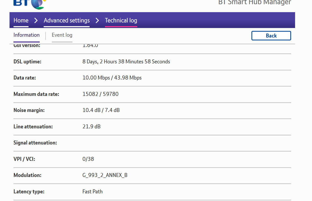The height and width of the screenshot is (201, 312).
Task: Click the Fast Path latency value
Action: tap(92, 191)
